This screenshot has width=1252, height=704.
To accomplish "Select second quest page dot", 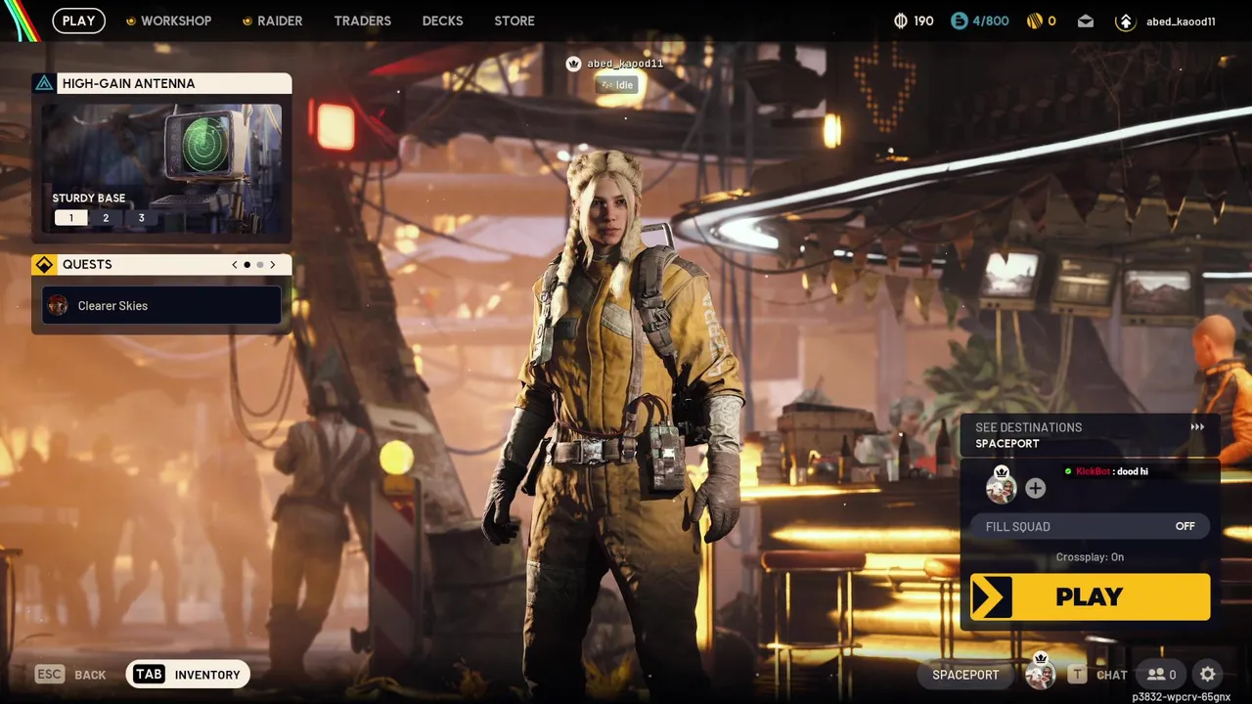I will 260,265.
